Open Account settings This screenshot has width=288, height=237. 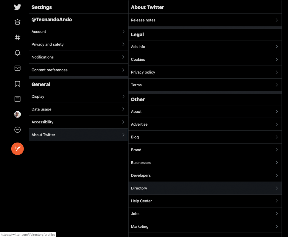click(79, 31)
